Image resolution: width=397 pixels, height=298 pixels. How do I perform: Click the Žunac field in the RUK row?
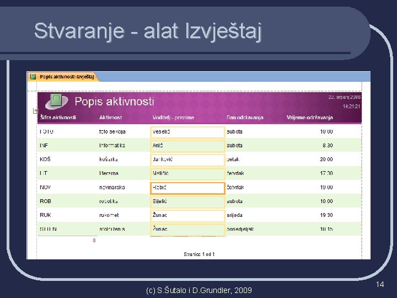click(x=187, y=216)
